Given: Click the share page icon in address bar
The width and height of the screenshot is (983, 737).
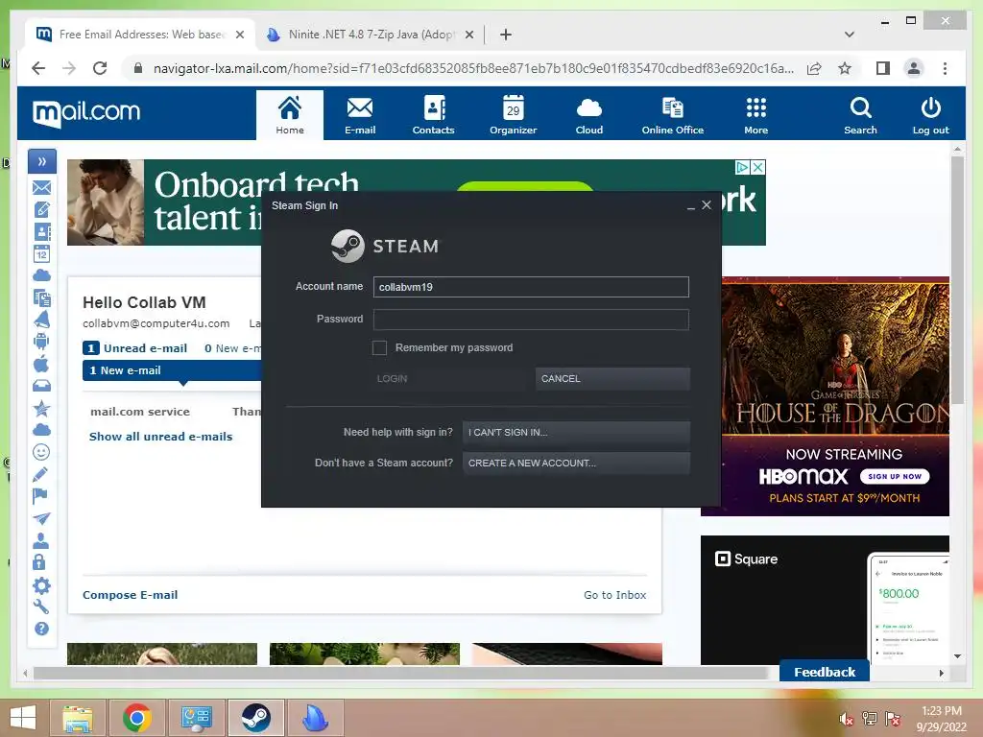Looking at the screenshot, I should tap(814, 68).
